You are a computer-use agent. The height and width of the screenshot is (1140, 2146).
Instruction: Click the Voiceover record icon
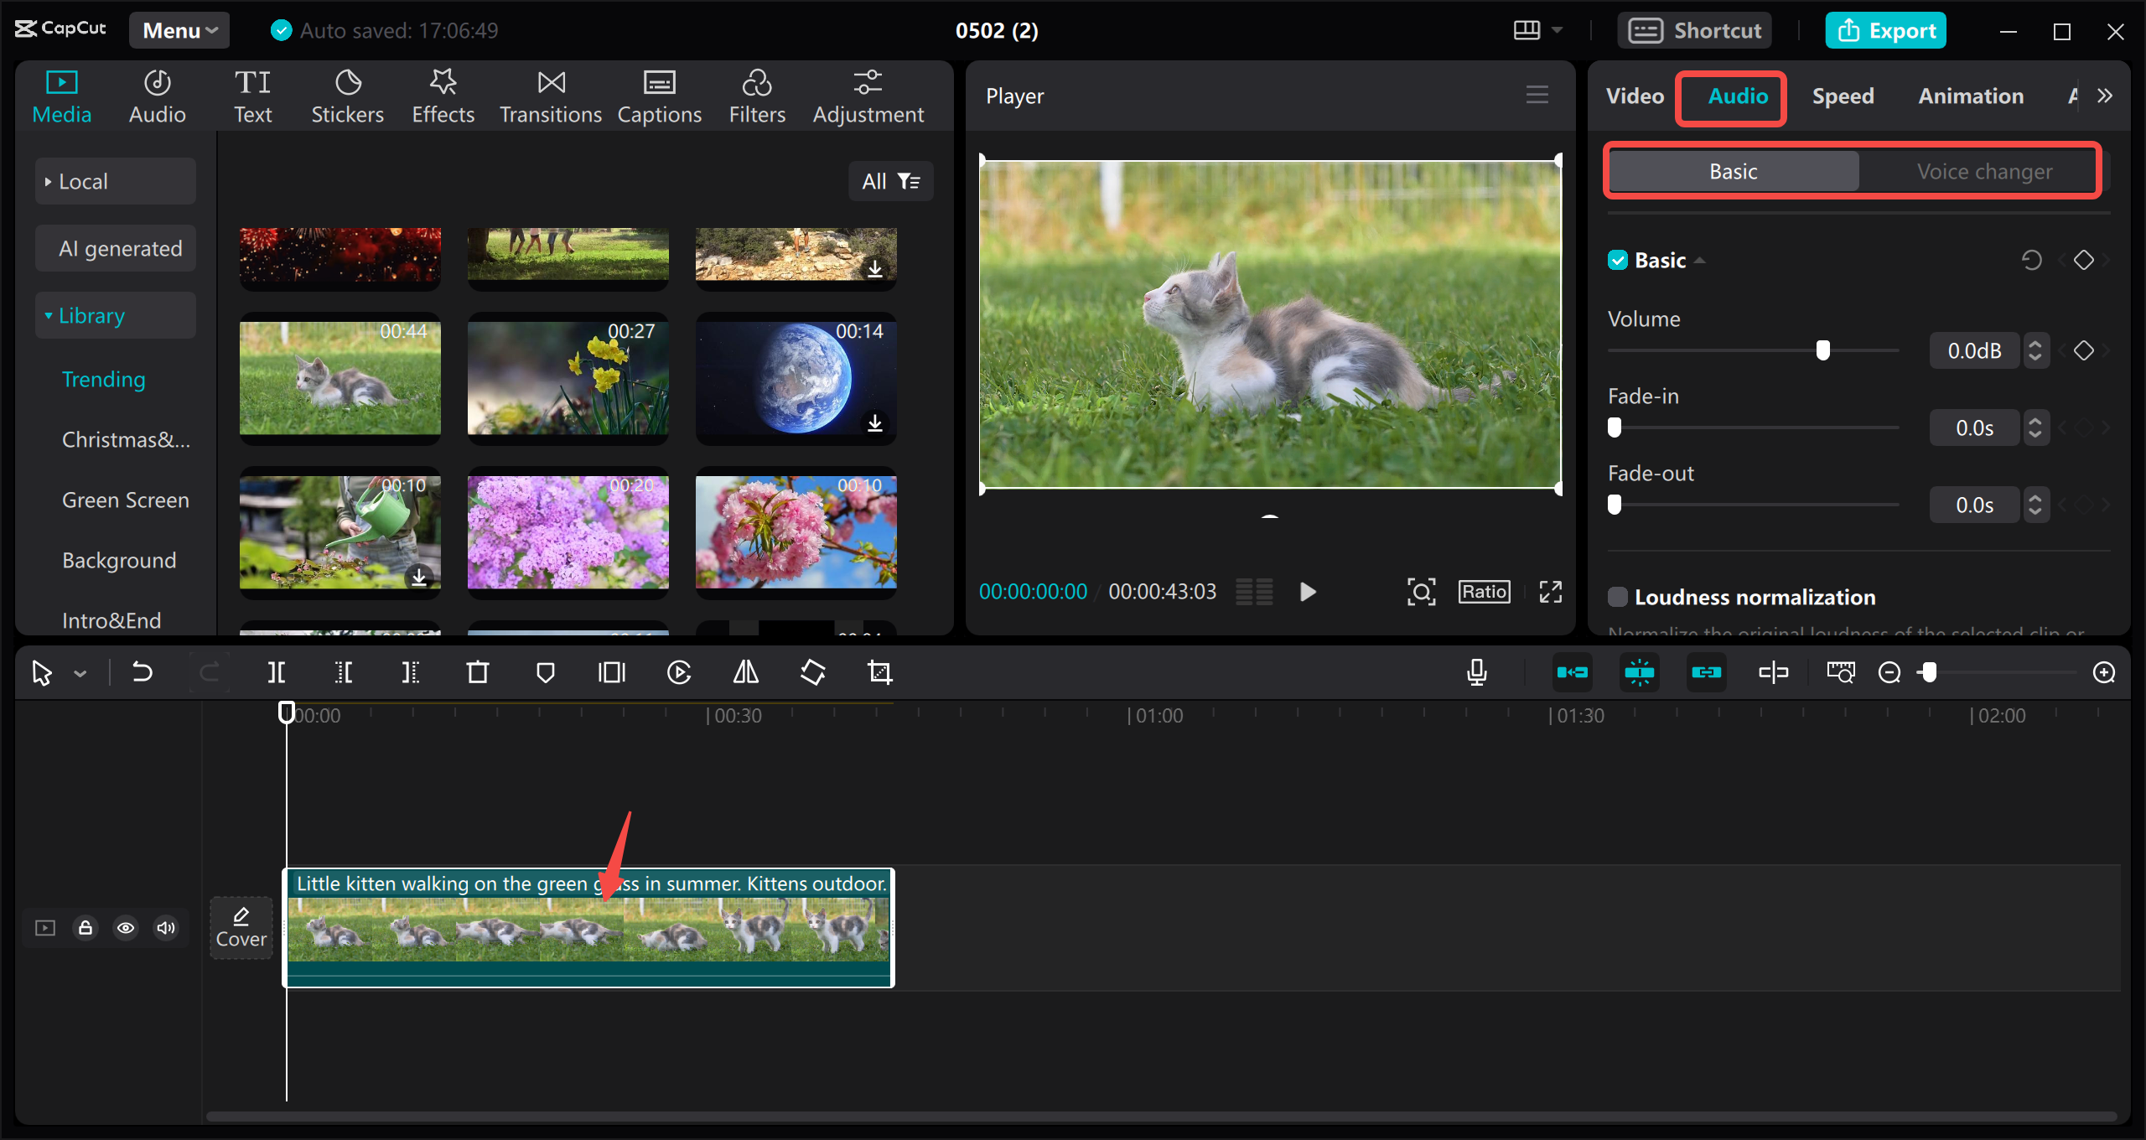point(1478,671)
